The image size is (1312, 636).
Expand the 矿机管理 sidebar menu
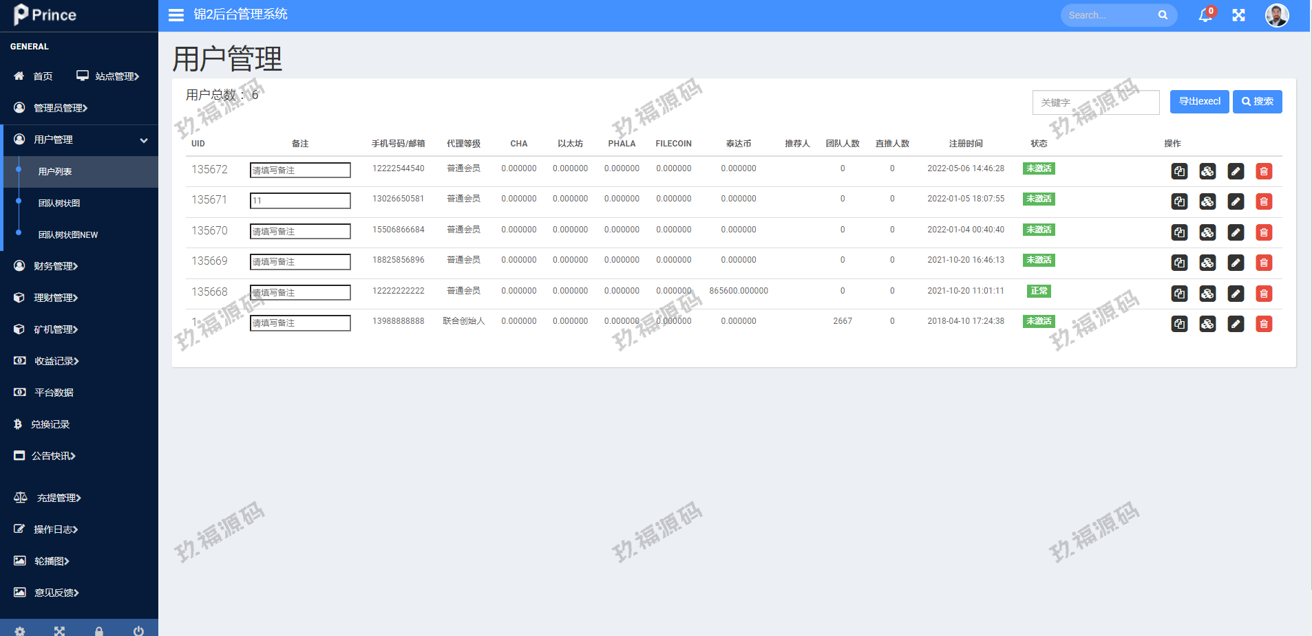pyautogui.click(x=56, y=329)
